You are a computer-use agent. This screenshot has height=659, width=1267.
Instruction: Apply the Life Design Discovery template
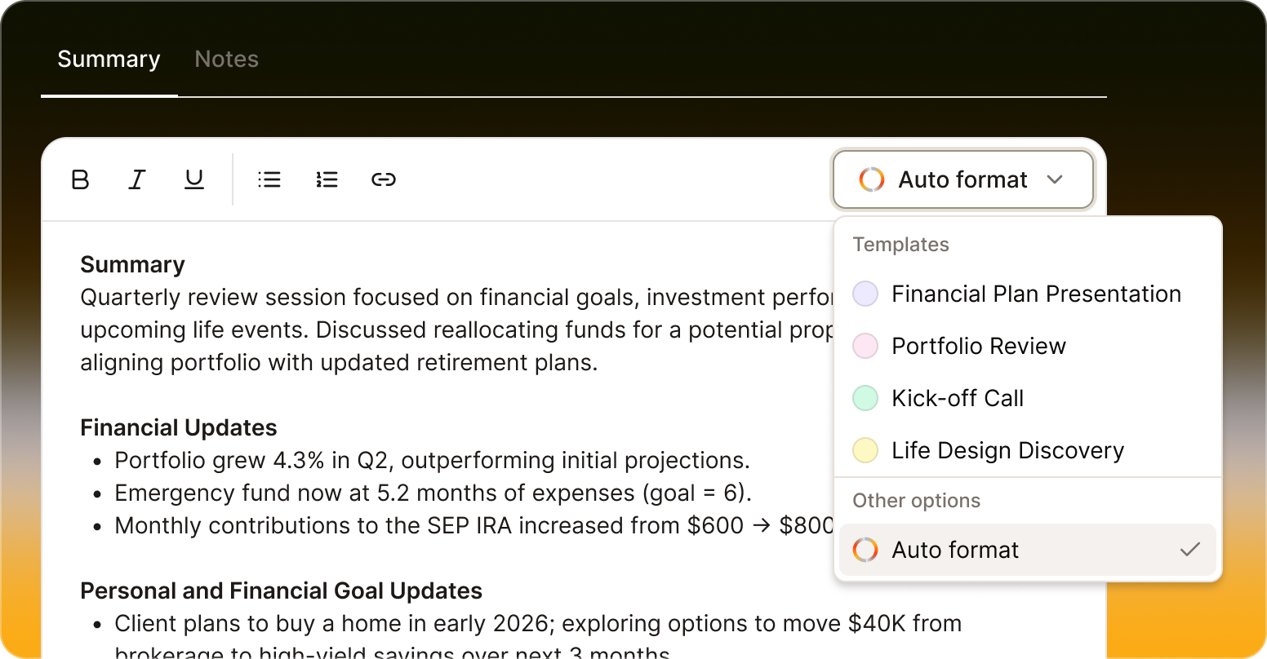click(x=1007, y=450)
